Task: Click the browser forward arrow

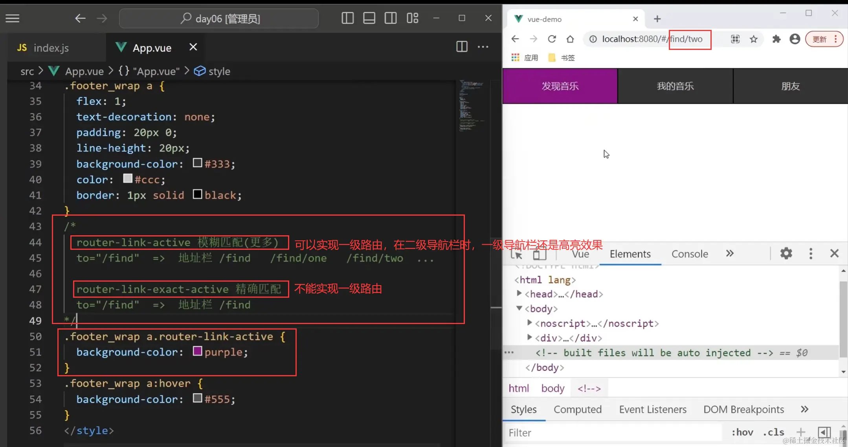Action: tap(533, 39)
